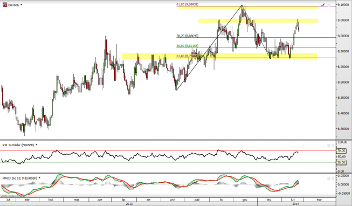This screenshot has height=206, width=352.
Task: Click the 8,30000 price axis label
Action: pos(343,129)
